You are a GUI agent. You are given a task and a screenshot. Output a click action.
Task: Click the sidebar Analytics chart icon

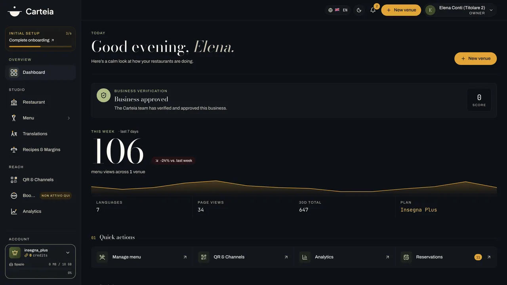point(14,211)
